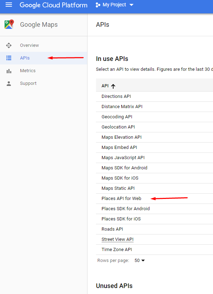Screen dimensions: 213x294
Task: Open Maps Embed API details
Action: click(x=119, y=148)
